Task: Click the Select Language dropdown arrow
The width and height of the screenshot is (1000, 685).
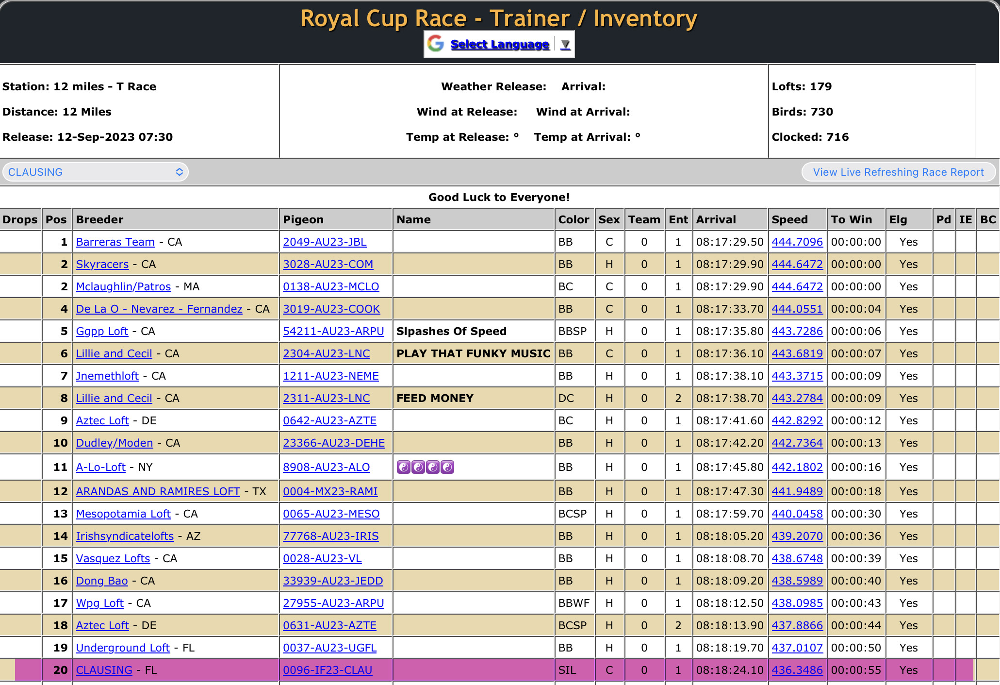Action: [x=565, y=45]
